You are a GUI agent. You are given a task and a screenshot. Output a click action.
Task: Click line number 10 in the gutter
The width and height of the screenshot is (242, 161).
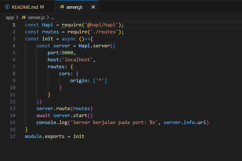click(12, 87)
